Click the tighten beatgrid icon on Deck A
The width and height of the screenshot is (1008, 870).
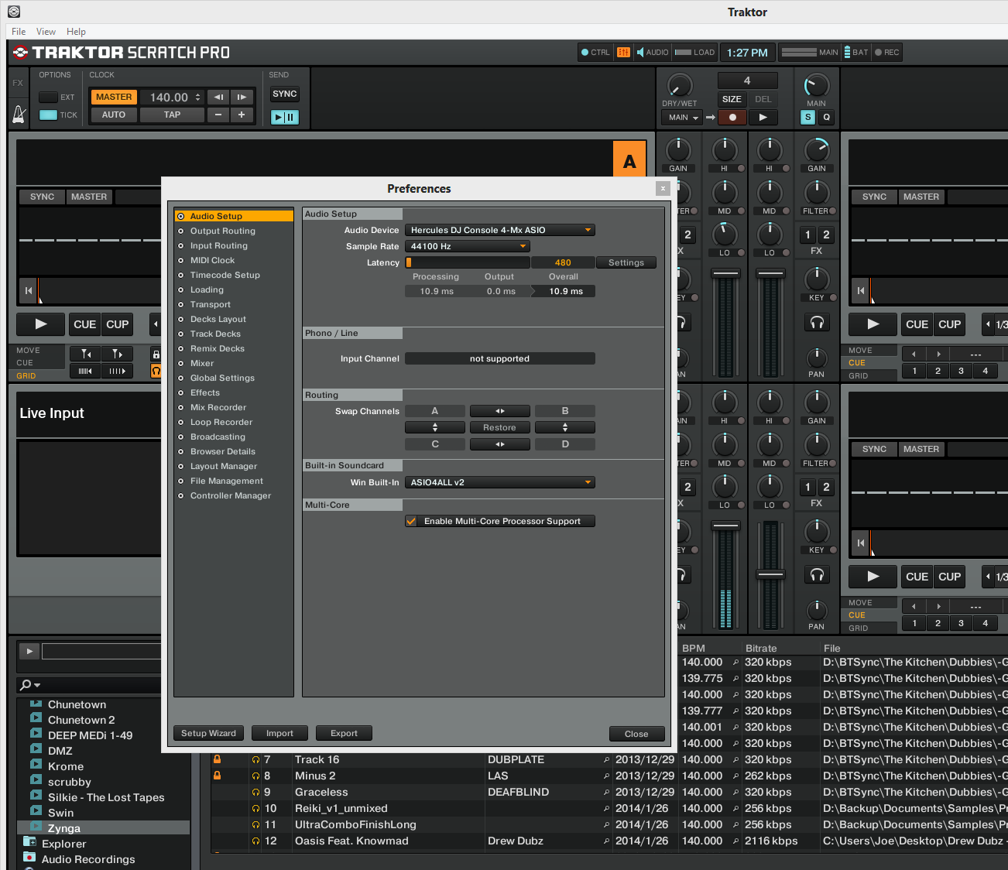pos(86,371)
